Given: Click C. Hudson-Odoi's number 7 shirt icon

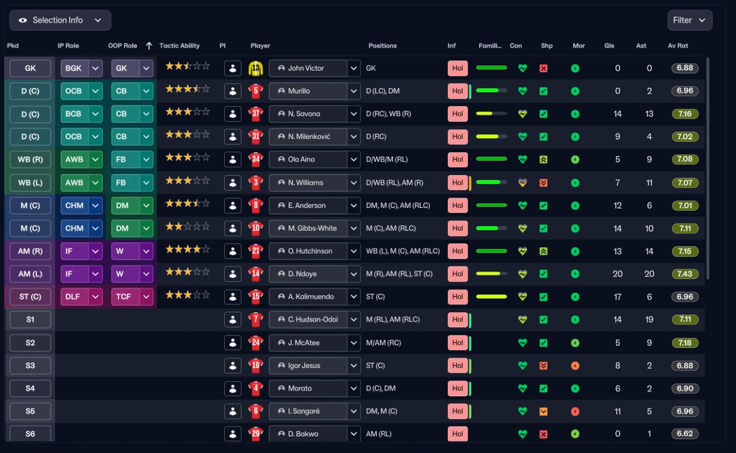Looking at the screenshot, I should coord(255,320).
